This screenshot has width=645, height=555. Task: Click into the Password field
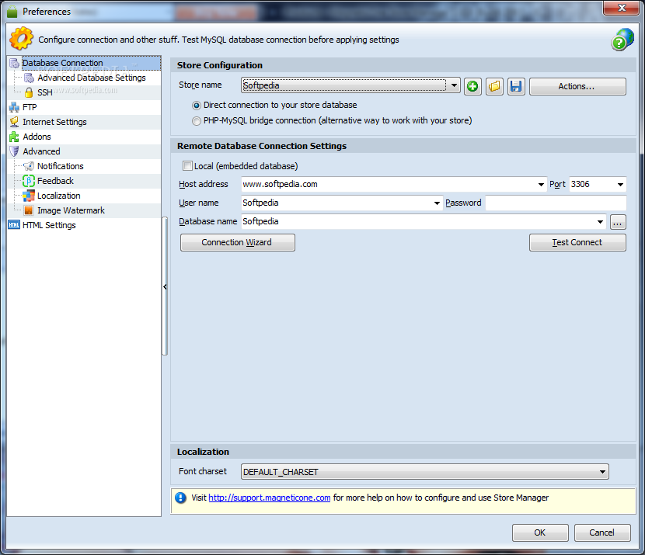click(x=556, y=203)
